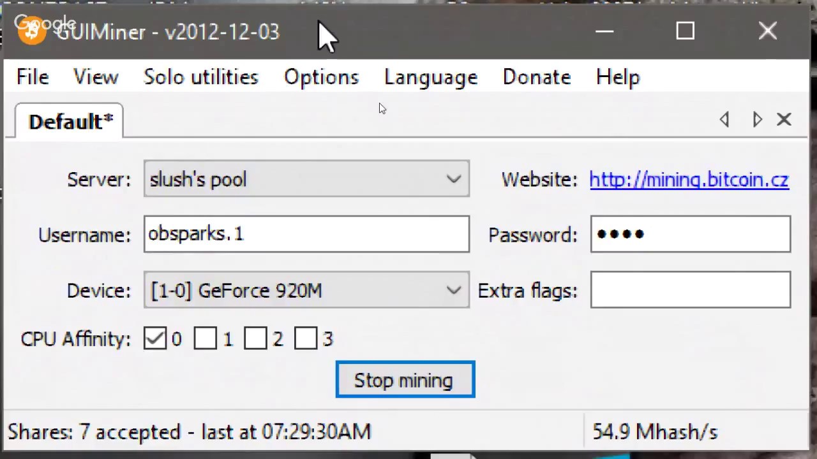Enable CPU Affinity checkbox 1
Screen dimensions: 817x459
click(x=205, y=339)
